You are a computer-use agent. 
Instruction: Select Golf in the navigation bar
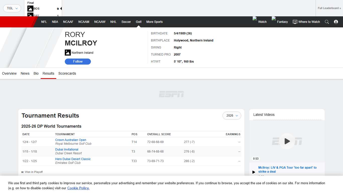pos(139,22)
